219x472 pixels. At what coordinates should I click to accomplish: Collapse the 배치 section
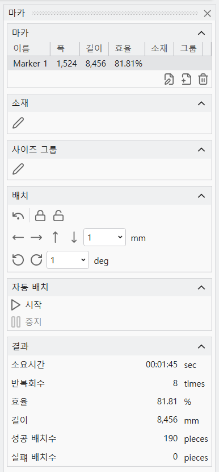(x=201, y=196)
